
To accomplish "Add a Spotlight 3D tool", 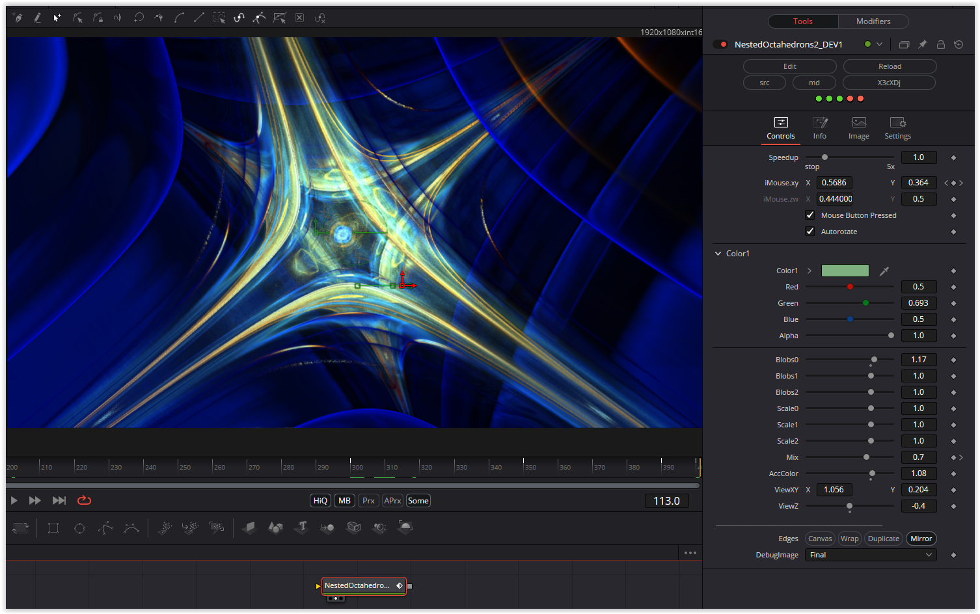I will pyautogui.click(x=379, y=527).
